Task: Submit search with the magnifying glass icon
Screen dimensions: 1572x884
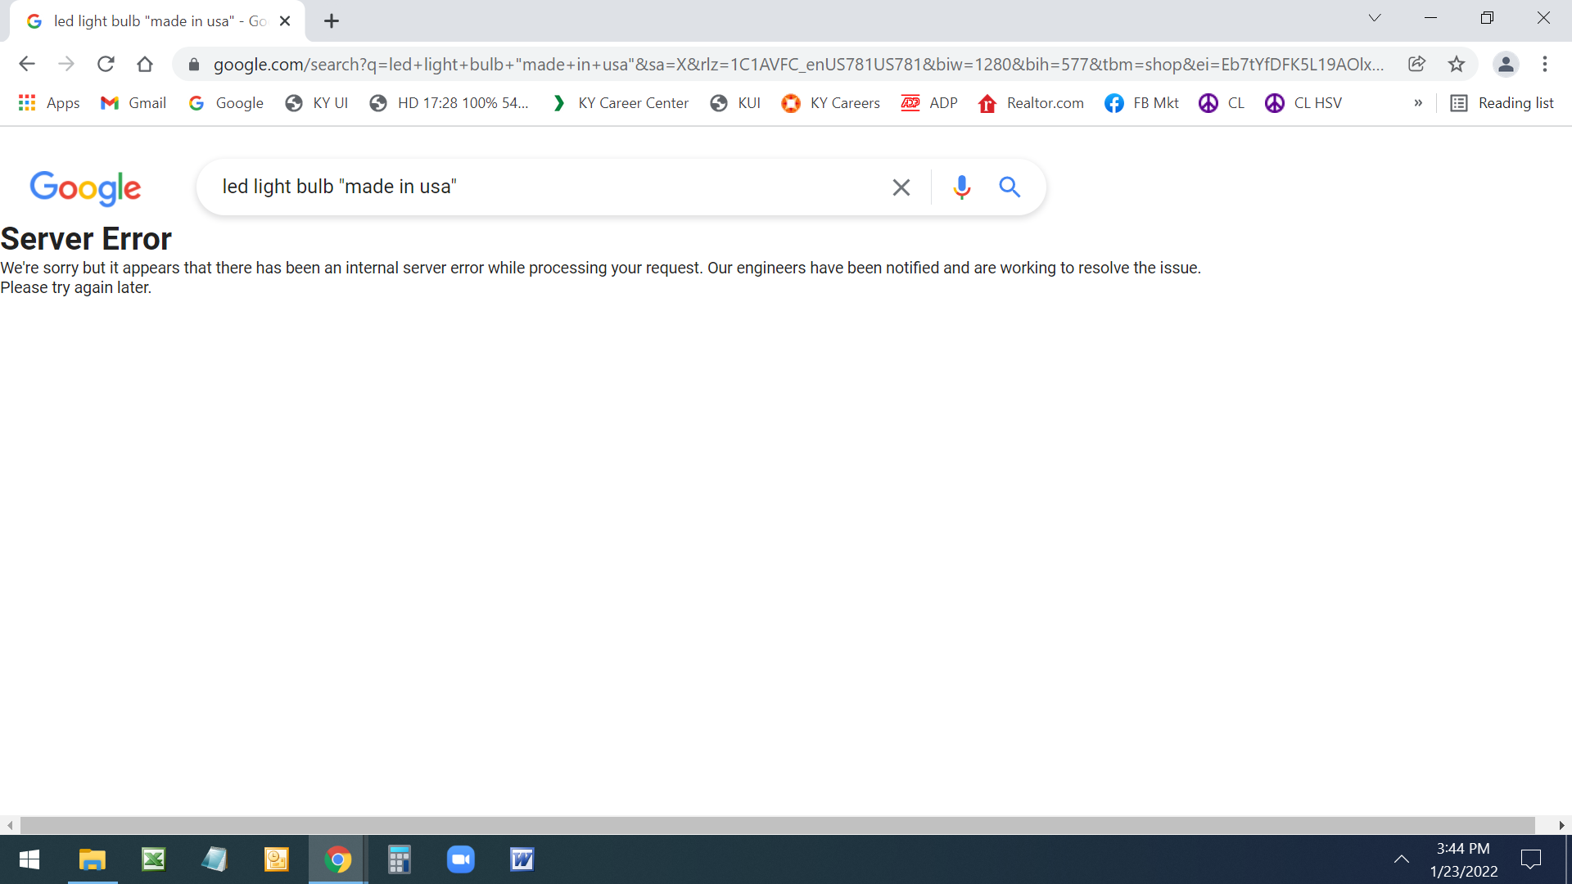Action: (x=1010, y=187)
